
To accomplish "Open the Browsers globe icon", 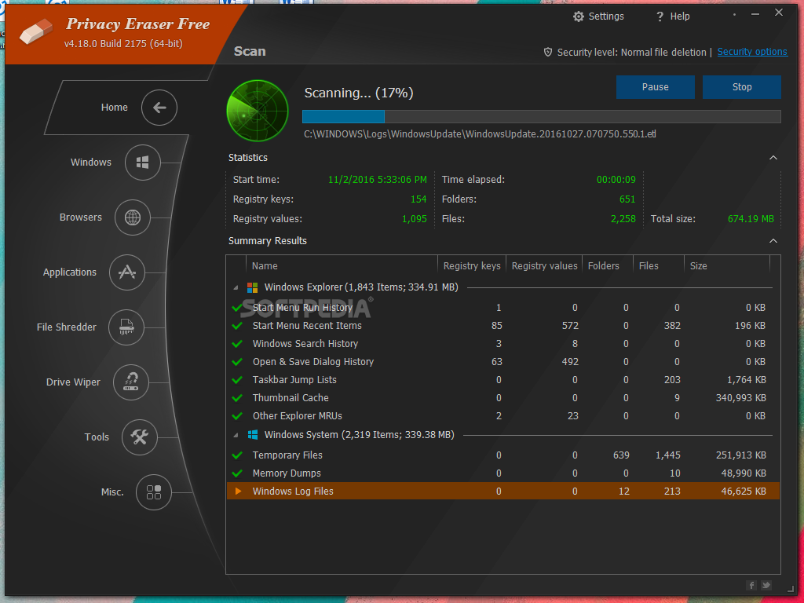I will pyautogui.click(x=132, y=217).
